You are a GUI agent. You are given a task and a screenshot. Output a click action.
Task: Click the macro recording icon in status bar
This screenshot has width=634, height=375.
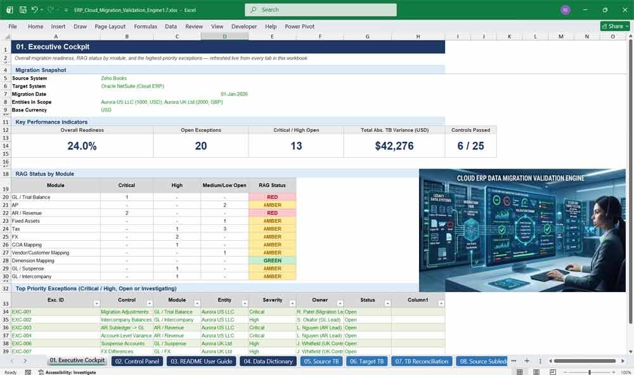click(28, 372)
